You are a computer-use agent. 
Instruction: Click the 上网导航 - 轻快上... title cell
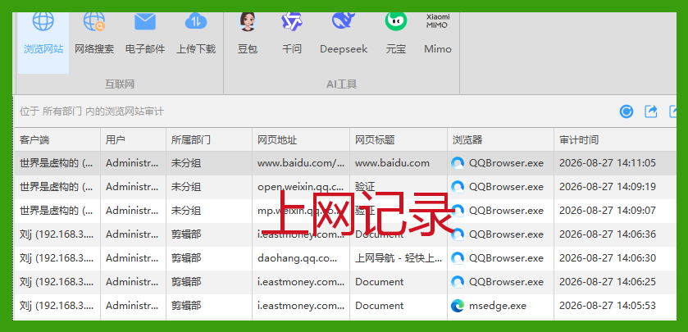(x=399, y=258)
